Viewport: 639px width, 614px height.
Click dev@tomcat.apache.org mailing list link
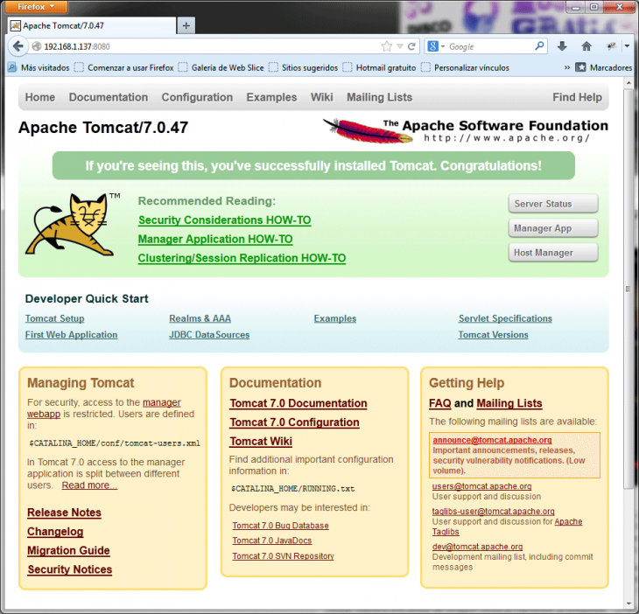[477, 547]
